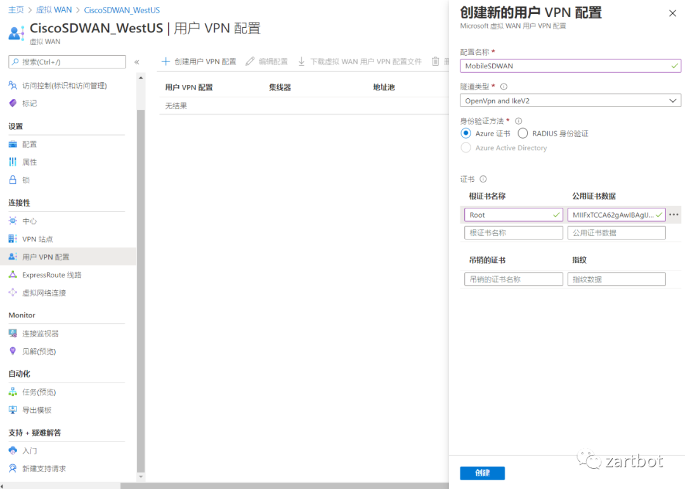This screenshot has height=489, width=685.
Task: Click the No results (无结果) table row
Action: coord(304,106)
